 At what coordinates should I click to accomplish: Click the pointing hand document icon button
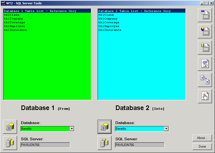(x=205, y=96)
